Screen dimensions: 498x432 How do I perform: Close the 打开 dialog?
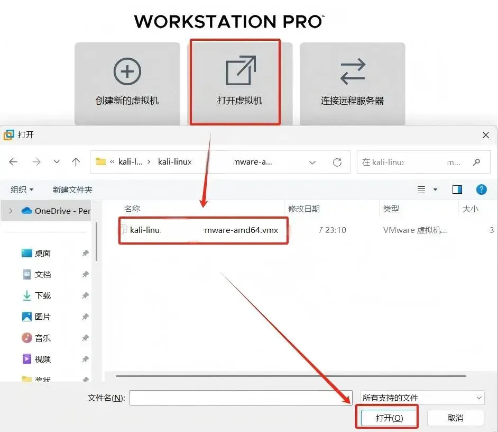(x=486, y=135)
